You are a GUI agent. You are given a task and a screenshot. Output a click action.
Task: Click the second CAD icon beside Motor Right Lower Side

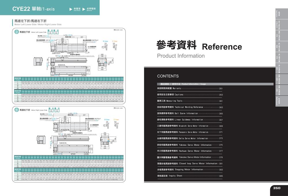tap(57, 110)
